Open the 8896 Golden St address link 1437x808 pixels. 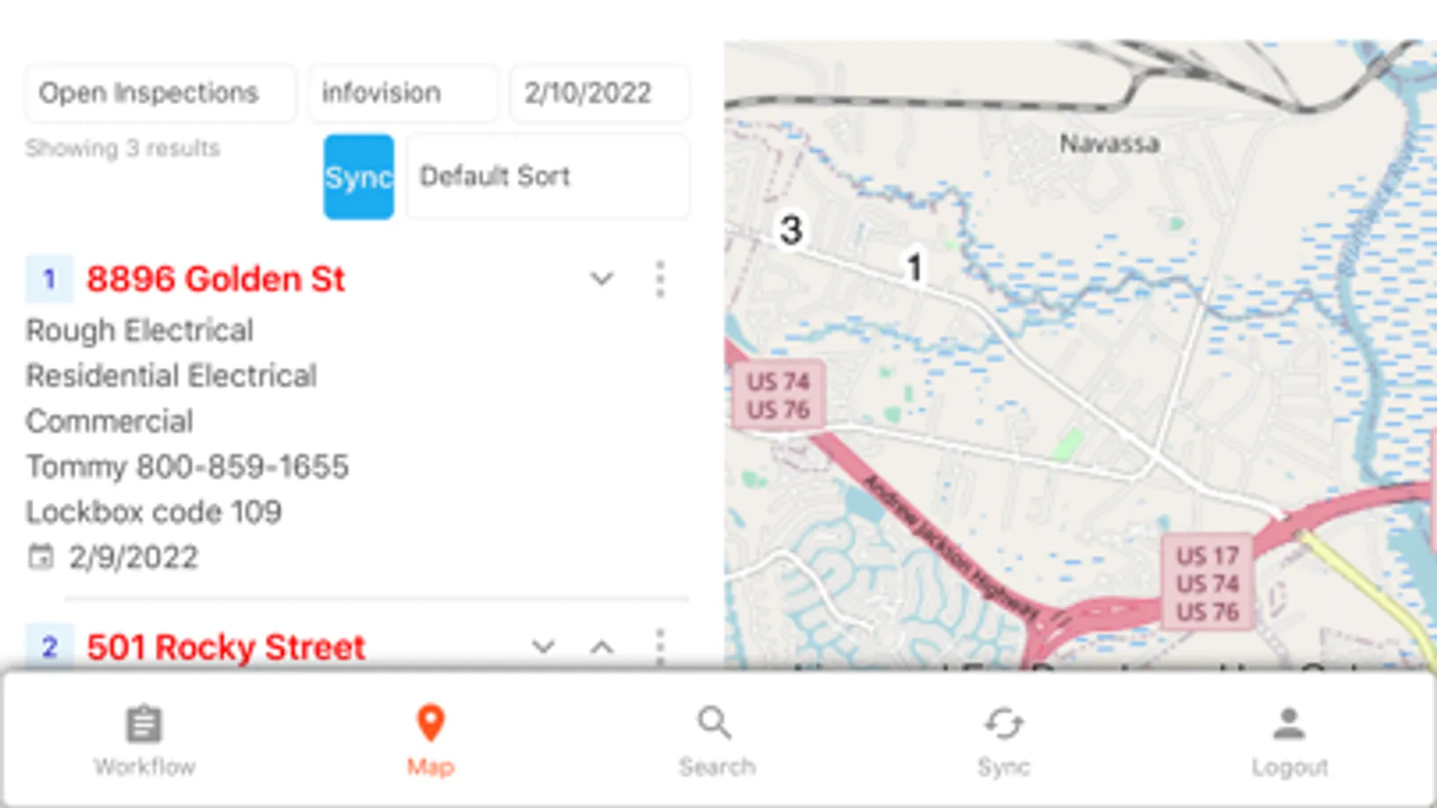tap(216, 279)
